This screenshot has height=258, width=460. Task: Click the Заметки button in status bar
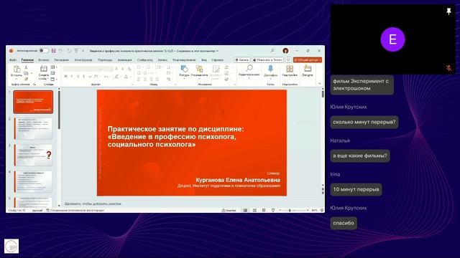tap(229, 210)
